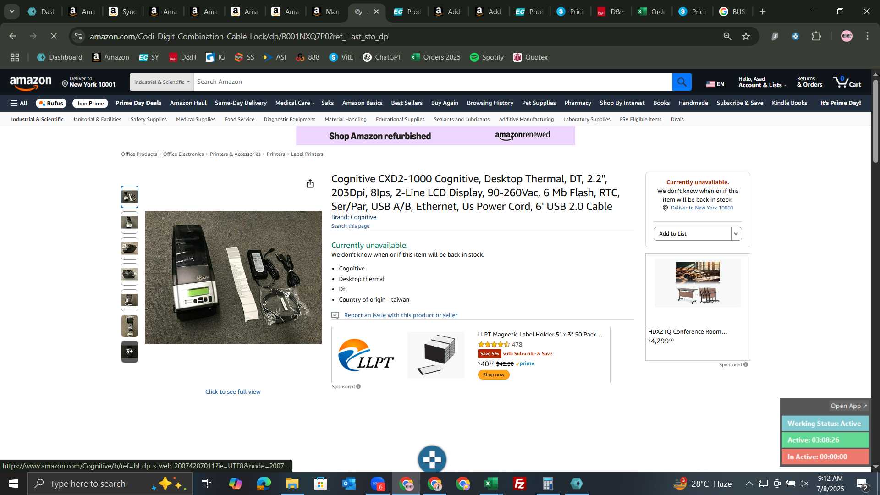Open Chrome three-dot menu

(x=868, y=36)
